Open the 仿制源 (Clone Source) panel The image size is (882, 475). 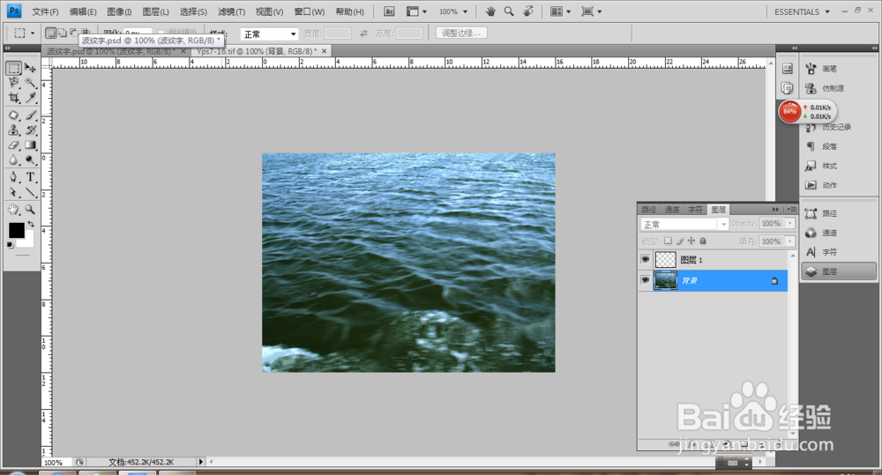(x=838, y=88)
